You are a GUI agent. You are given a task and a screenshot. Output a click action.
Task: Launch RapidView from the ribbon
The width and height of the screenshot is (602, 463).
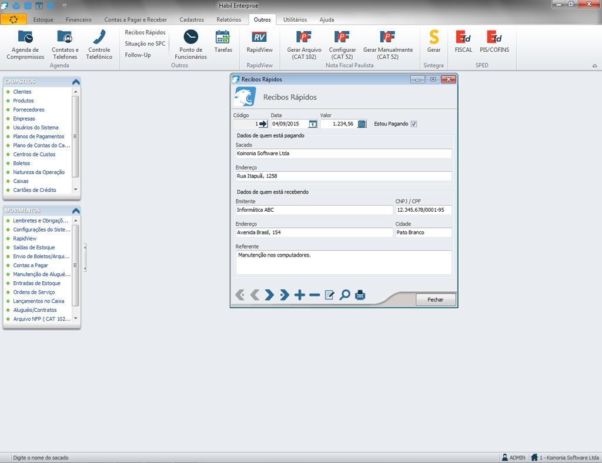pos(259,41)
